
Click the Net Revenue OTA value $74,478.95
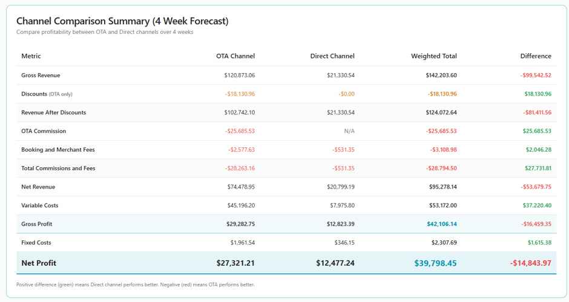241,187
